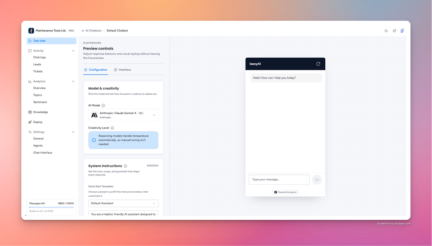Click the back arrow before AI Chatbots
This screenshot has height=246, width=432.
[83, 31]
